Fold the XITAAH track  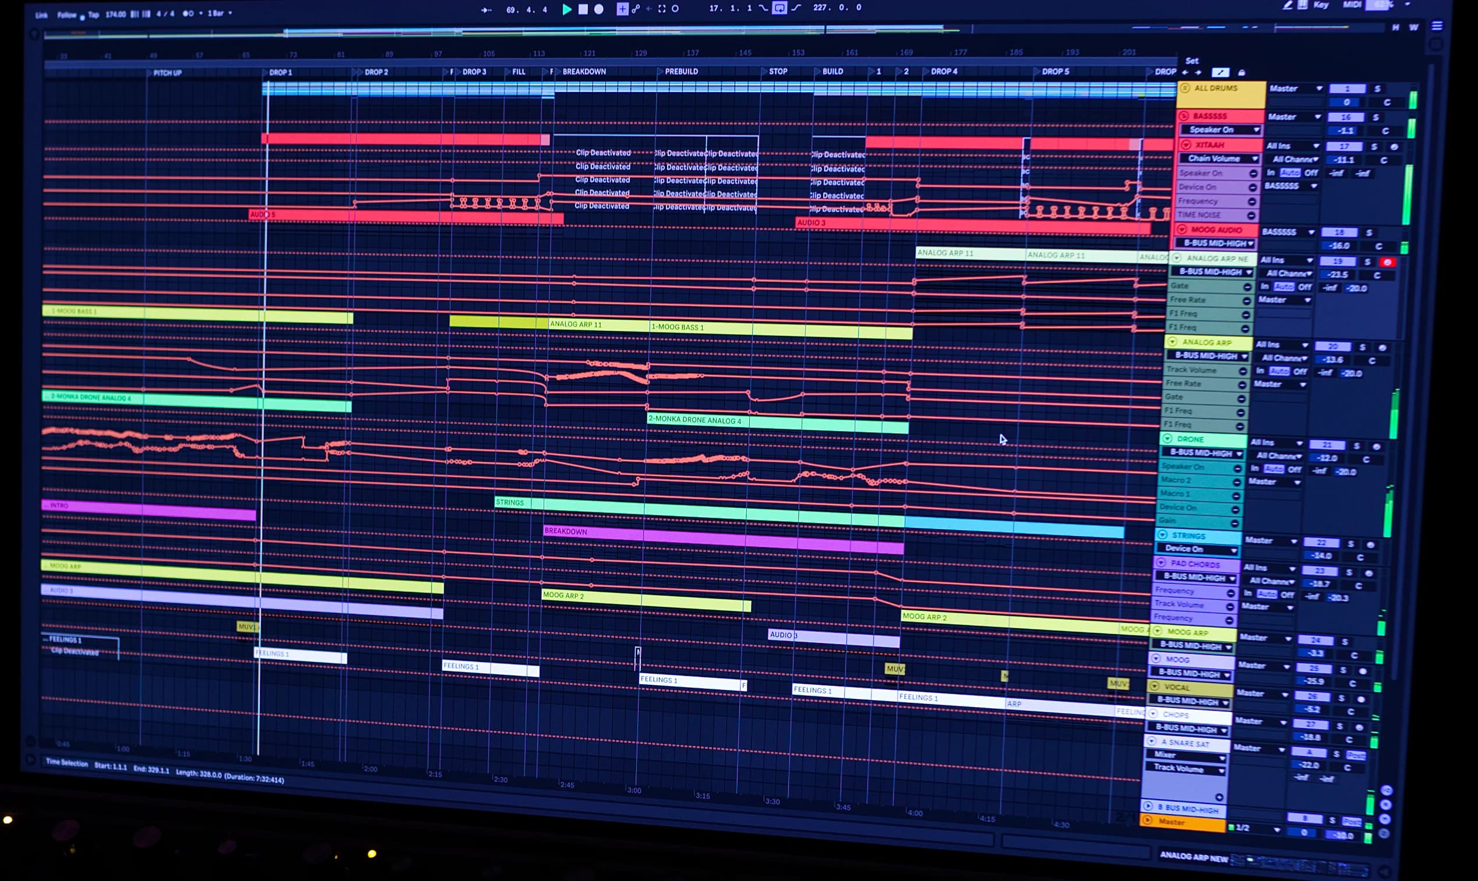[x=1186, y=144]
